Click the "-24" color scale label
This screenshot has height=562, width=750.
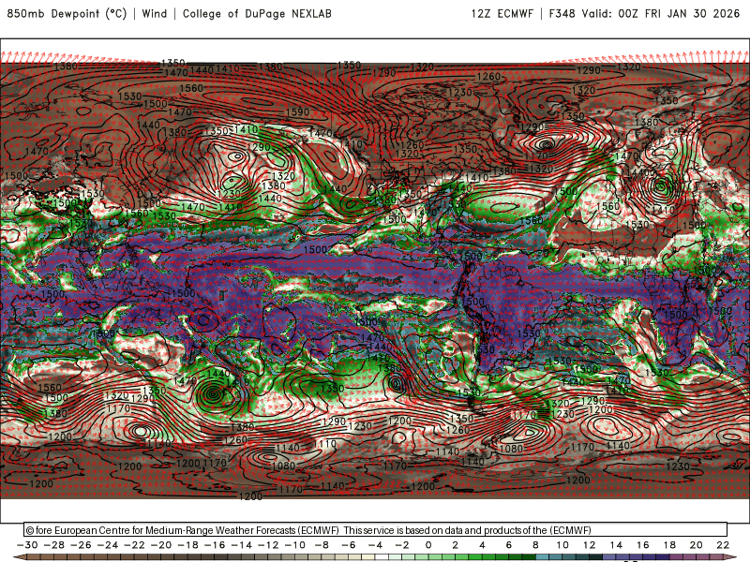(x=108, y=545)
